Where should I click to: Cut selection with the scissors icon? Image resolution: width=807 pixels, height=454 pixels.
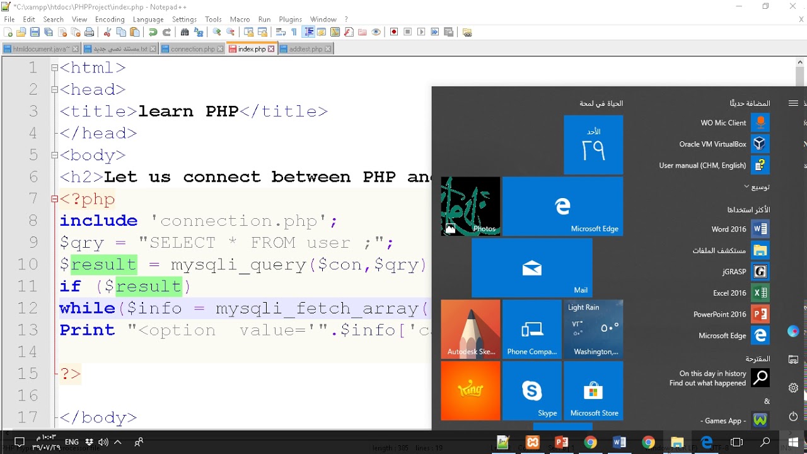click(107, 32)
